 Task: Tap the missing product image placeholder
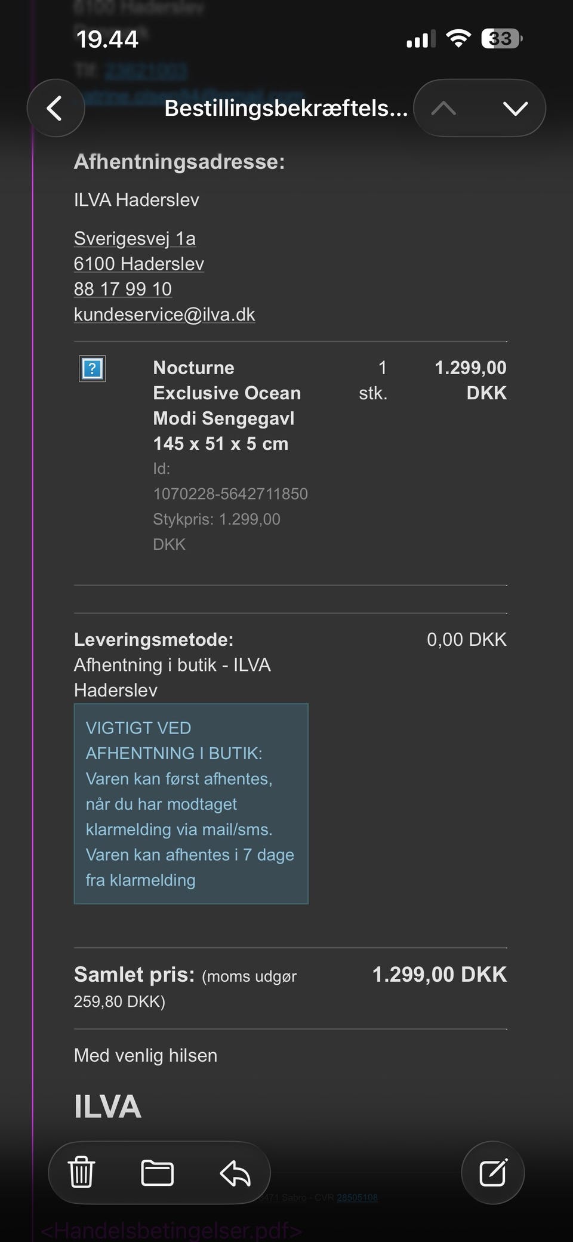click(x=93, y=368)
